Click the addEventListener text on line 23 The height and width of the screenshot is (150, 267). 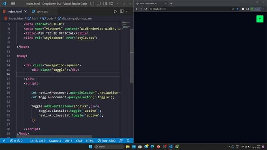(59, 106)
